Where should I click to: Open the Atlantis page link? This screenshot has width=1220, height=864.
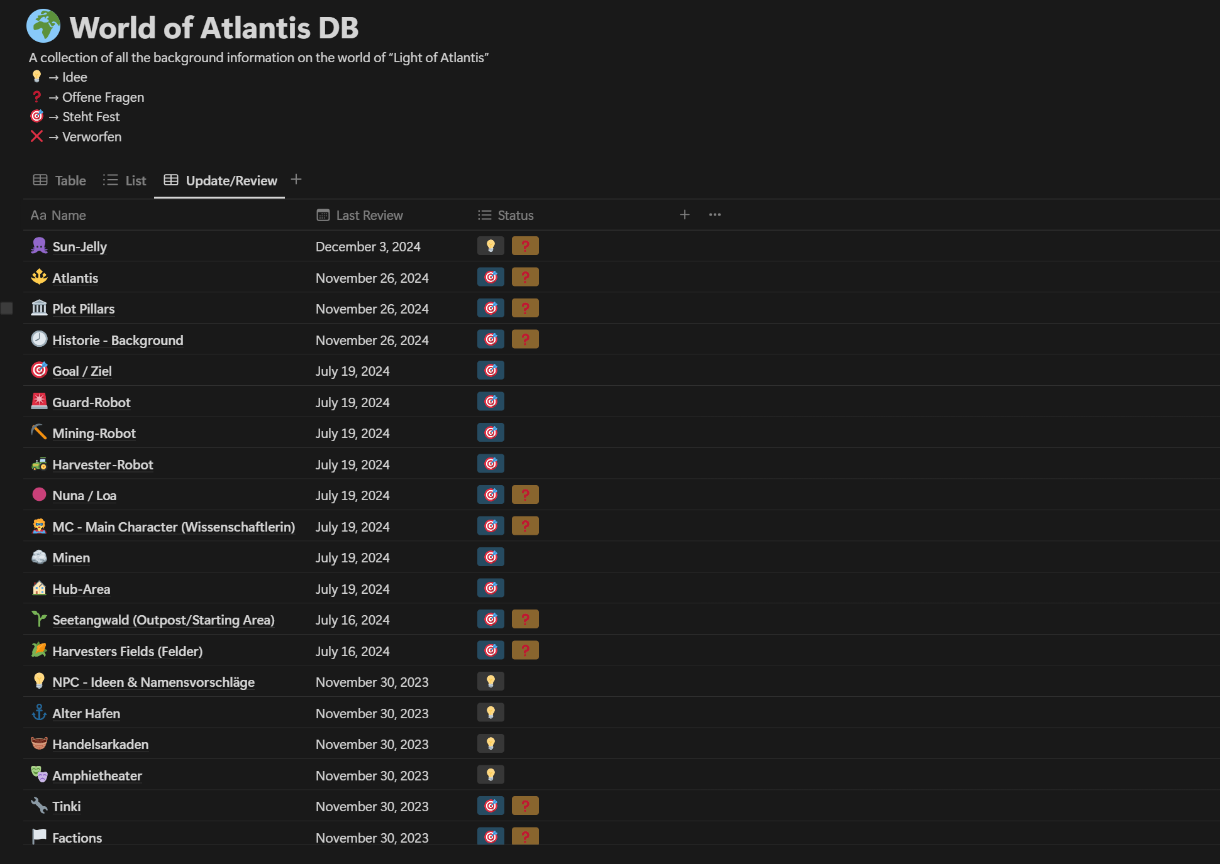coord(75,278)
